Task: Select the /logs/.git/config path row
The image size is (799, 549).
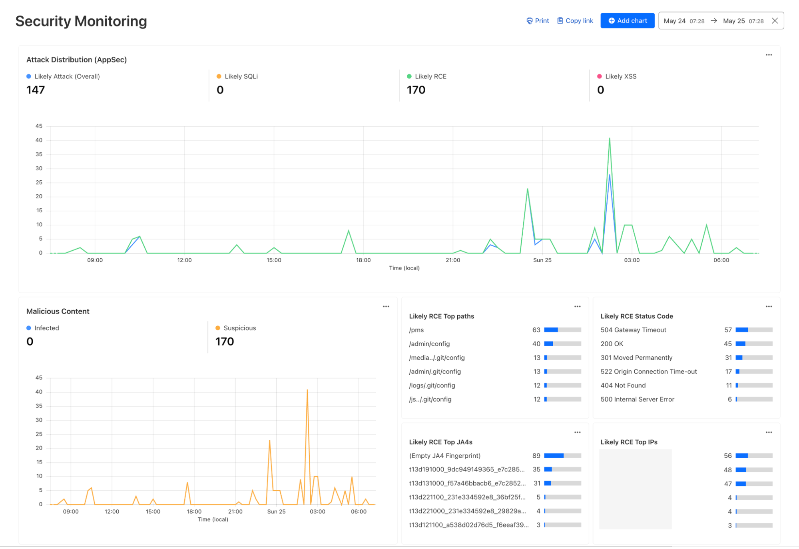Action: [x=495, y=385]
